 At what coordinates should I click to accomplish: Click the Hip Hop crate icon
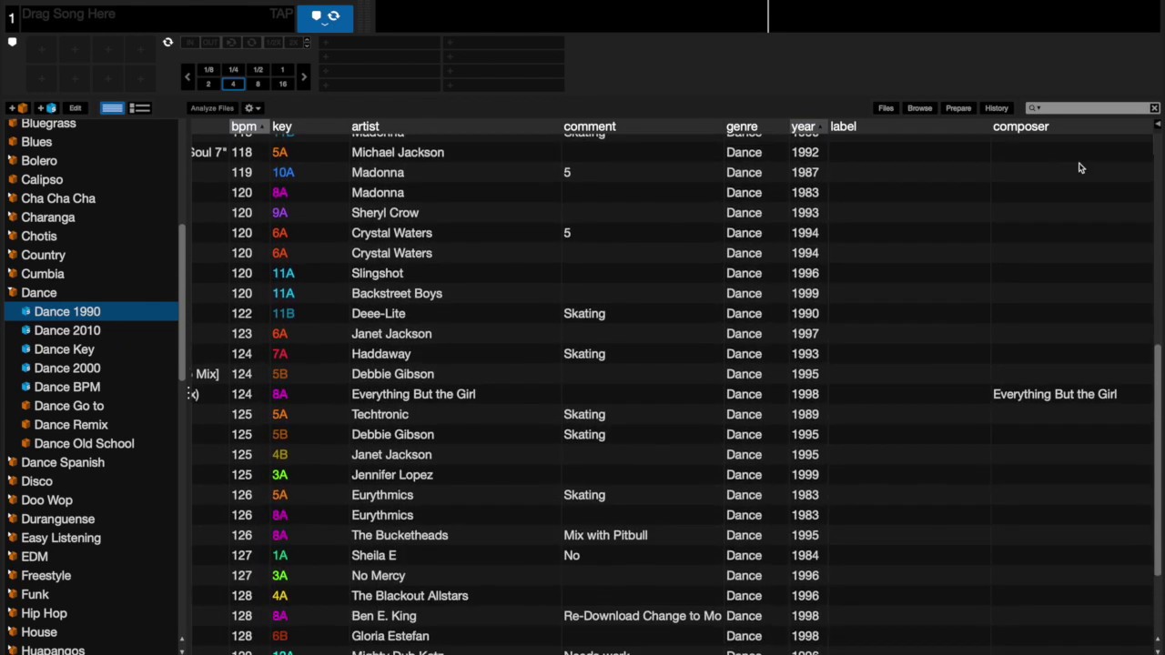(x=13, y=613)
